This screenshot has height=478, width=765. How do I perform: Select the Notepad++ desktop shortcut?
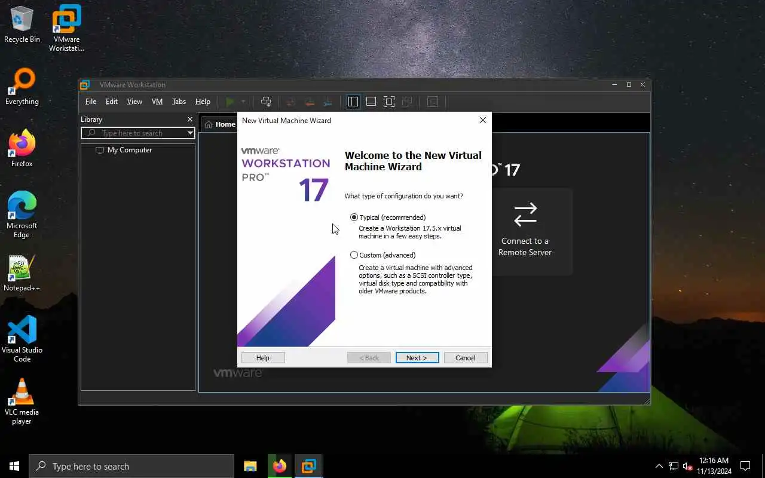(x=22, y=274)
